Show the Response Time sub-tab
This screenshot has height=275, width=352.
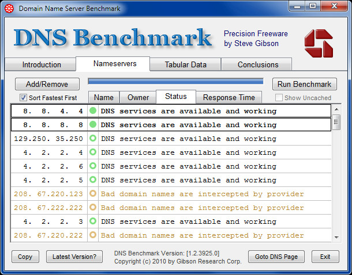pyautogui.click(x=229, y=98)
